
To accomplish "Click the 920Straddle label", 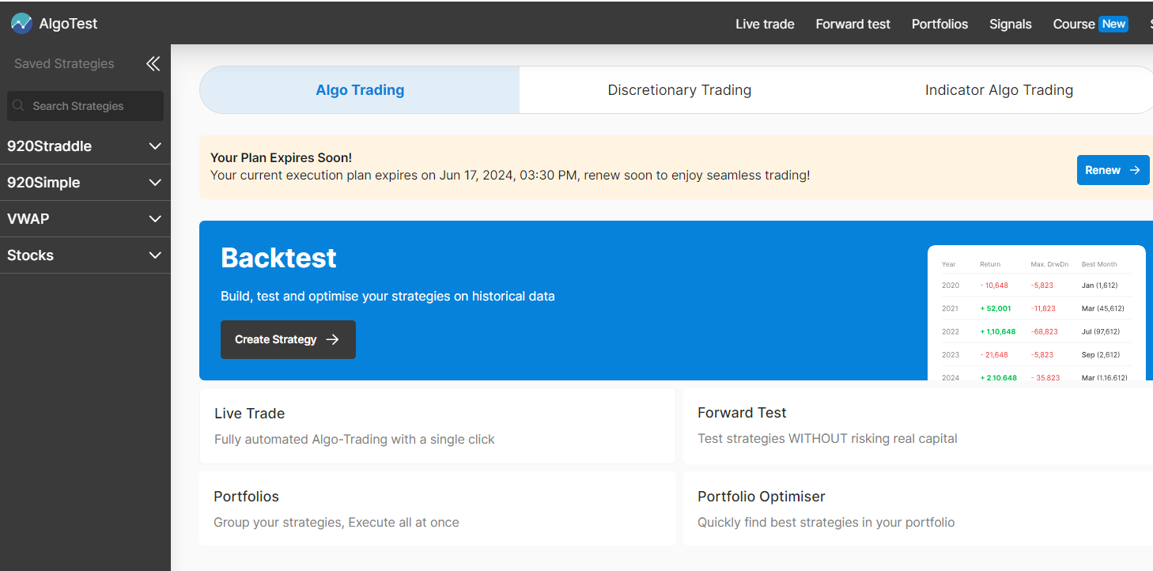I will point(49,146).
